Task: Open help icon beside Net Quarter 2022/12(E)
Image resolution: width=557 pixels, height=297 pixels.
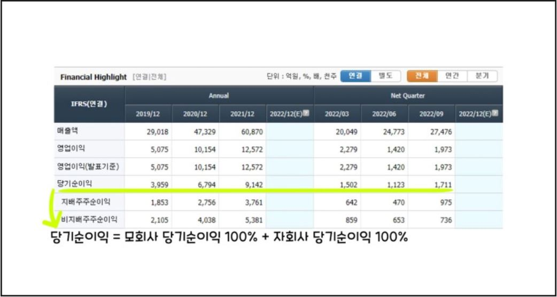Action: pyautogui.click(x=495, y=113)
